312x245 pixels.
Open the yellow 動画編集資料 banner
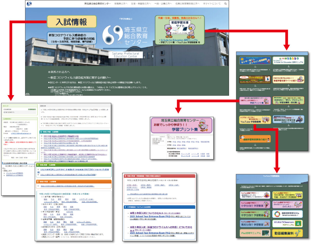(288, 233)
